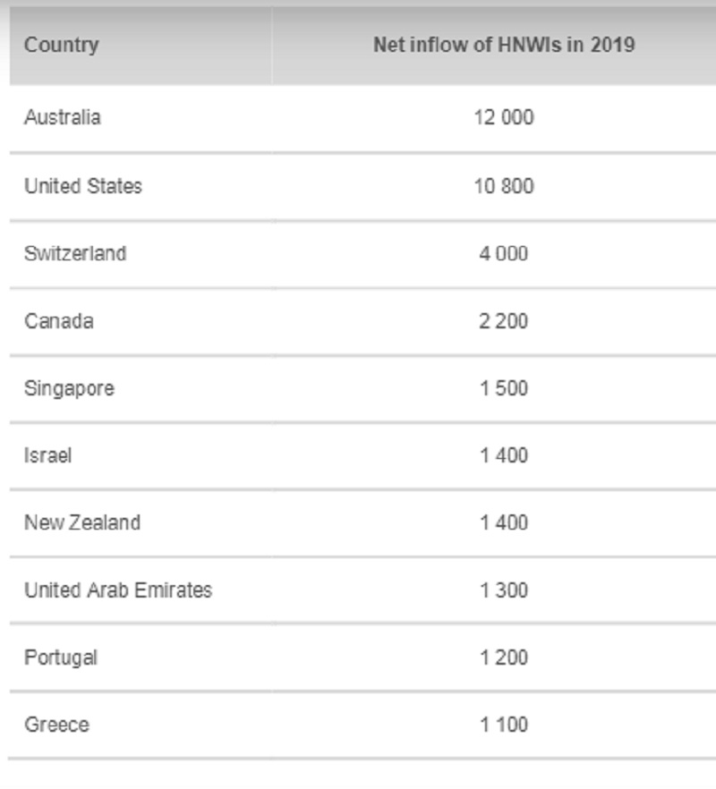716x789 pixels.
Task: Click the 1 200 inflow value
Action: click(x=504, y=657)
